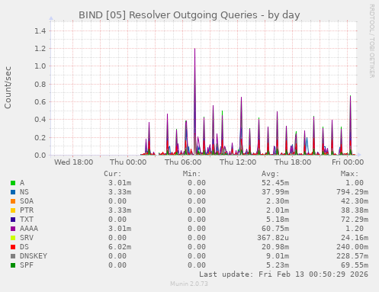Click the 'NS' legend label

(x=24, y=192)
